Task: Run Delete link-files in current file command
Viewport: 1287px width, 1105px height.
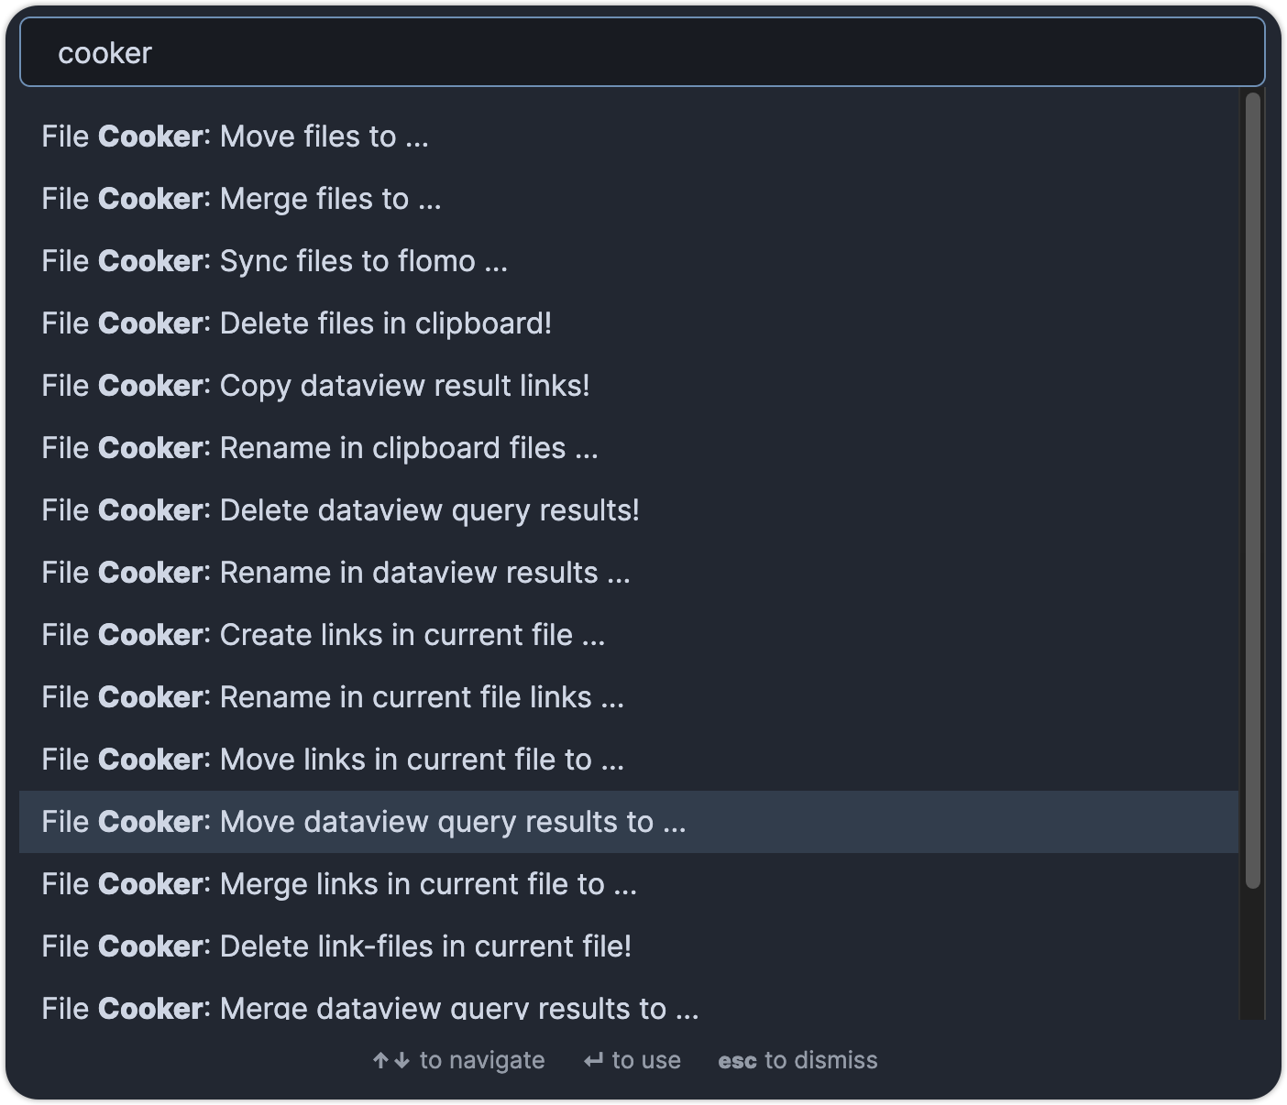Action: click(x=629, y=946)
